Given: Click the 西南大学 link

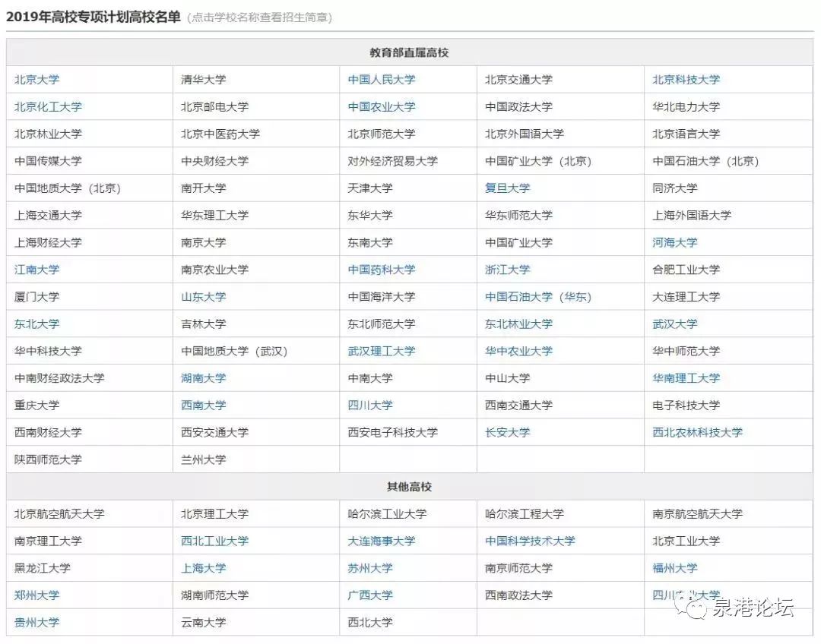Looking at the screenshot, I should coord(204,405).
